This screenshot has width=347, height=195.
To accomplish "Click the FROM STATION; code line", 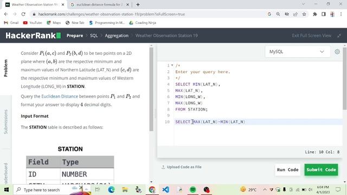I will [x=191, y=109].
